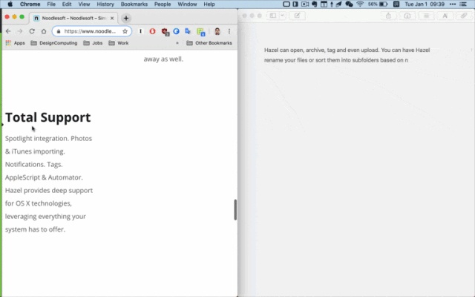Click the info icon in notes window toolbar
The width and height of the screenshot is (475, 297).
(x=407, y=16)
